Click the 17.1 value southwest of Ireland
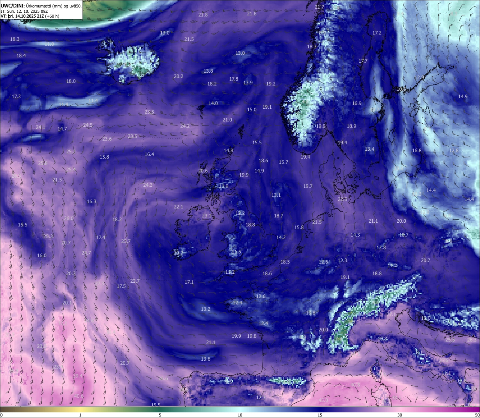 (189, 282)
